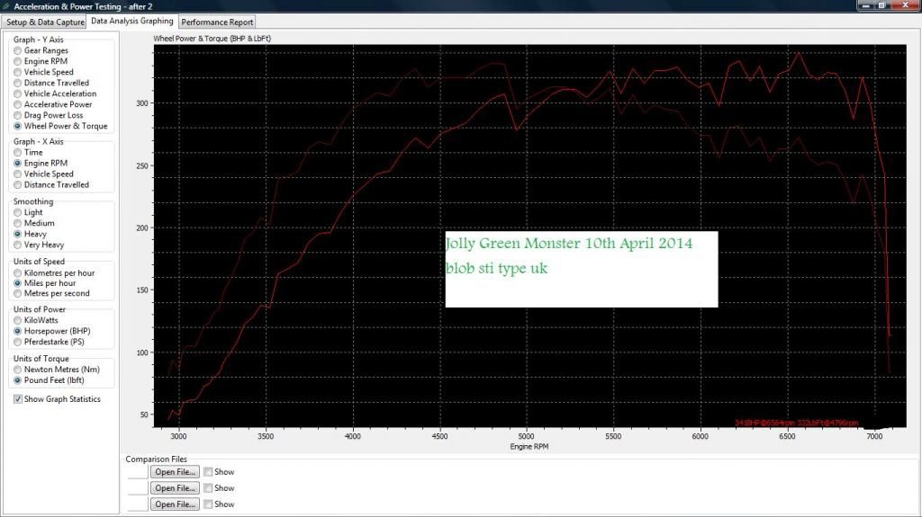Switch to the Setup & Data Capture tab
This screenshot has height=517, width=922.
click(46, 22)
